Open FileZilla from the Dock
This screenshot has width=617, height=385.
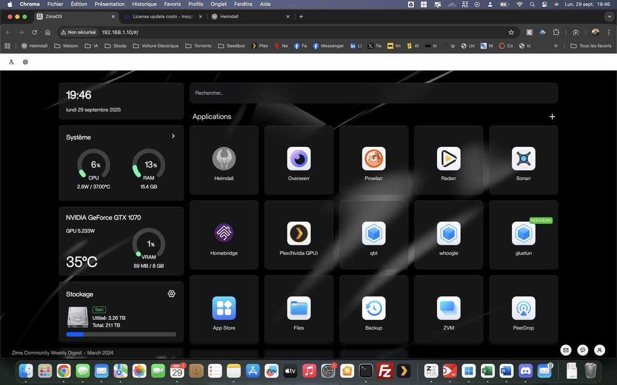[385, 370]
